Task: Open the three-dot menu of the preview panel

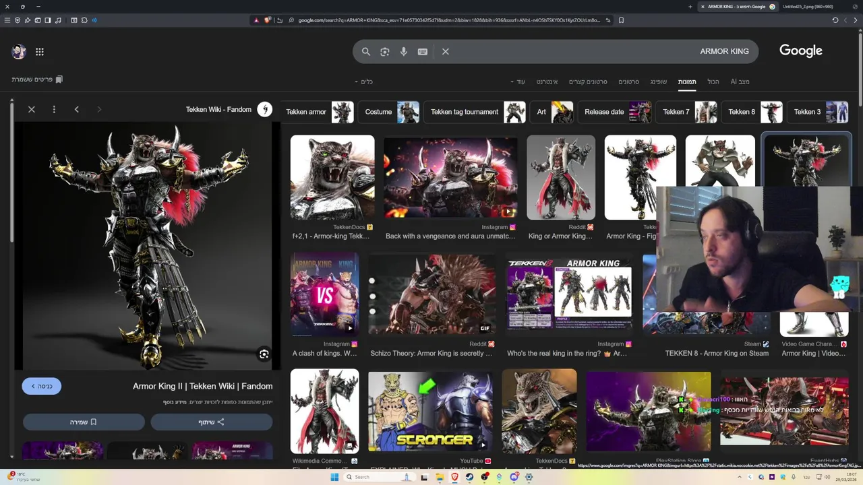Action: click(x=54, y=109)
